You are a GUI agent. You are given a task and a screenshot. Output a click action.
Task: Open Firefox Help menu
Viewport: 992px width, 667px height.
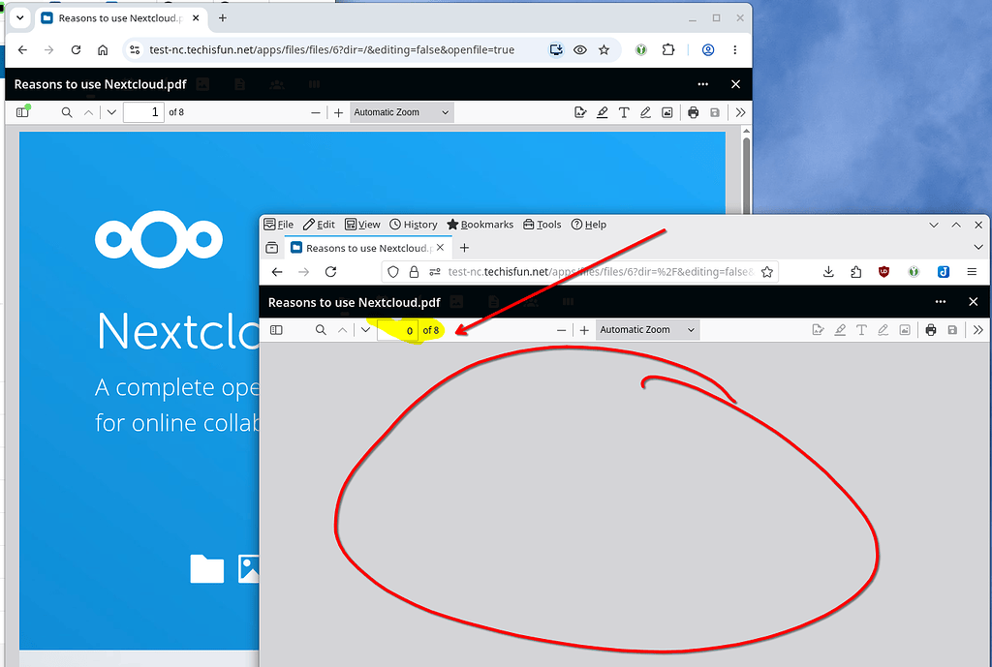pyautogui.click(x=588, y=225)
